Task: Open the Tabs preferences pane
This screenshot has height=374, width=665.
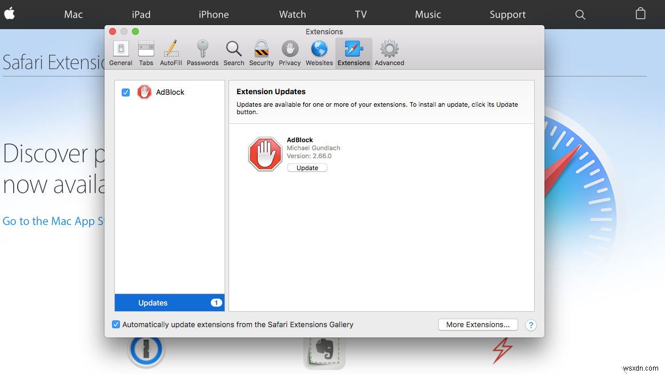Action: click(x=146, y=53)
